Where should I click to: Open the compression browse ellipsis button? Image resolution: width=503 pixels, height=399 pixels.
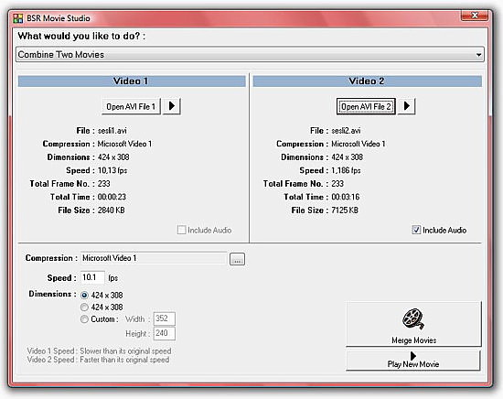[237, 259]
